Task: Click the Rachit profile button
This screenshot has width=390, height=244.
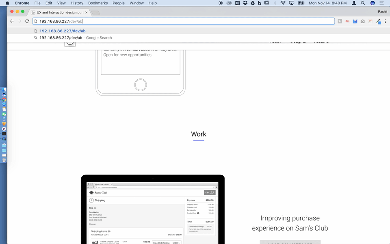Action: [x=382, y=11]
